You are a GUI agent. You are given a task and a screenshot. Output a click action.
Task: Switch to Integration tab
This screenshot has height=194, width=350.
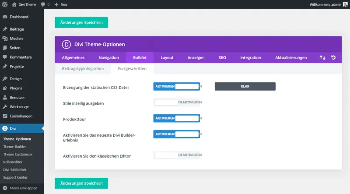coord(250,58)
